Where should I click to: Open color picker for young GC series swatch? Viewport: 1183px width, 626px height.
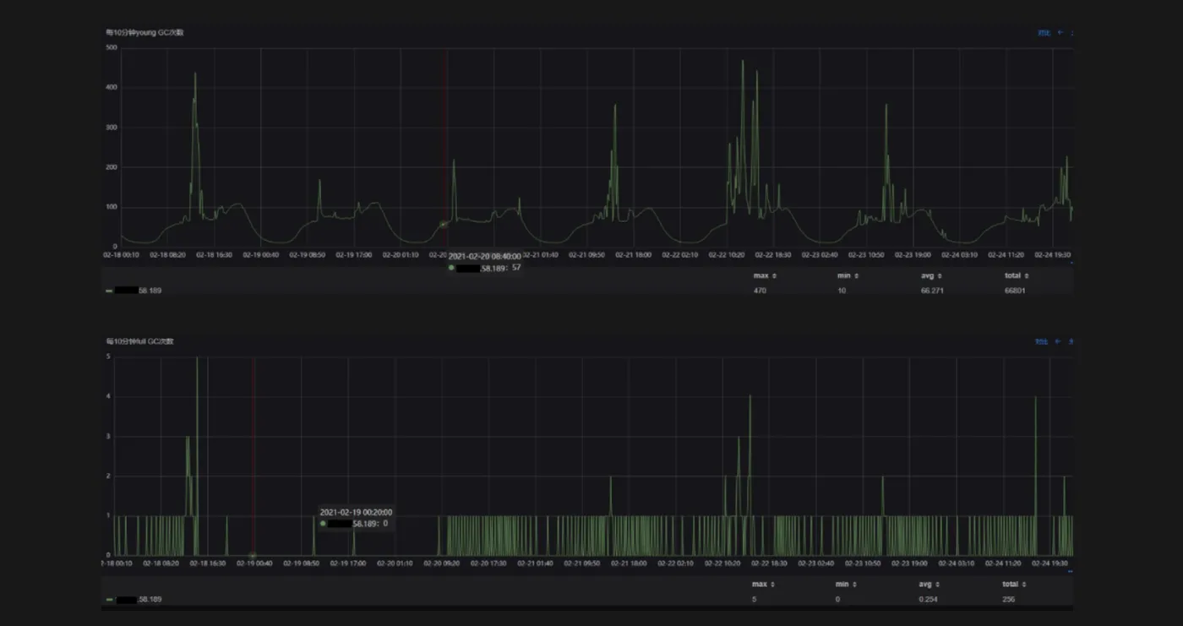tap(109, 291)
